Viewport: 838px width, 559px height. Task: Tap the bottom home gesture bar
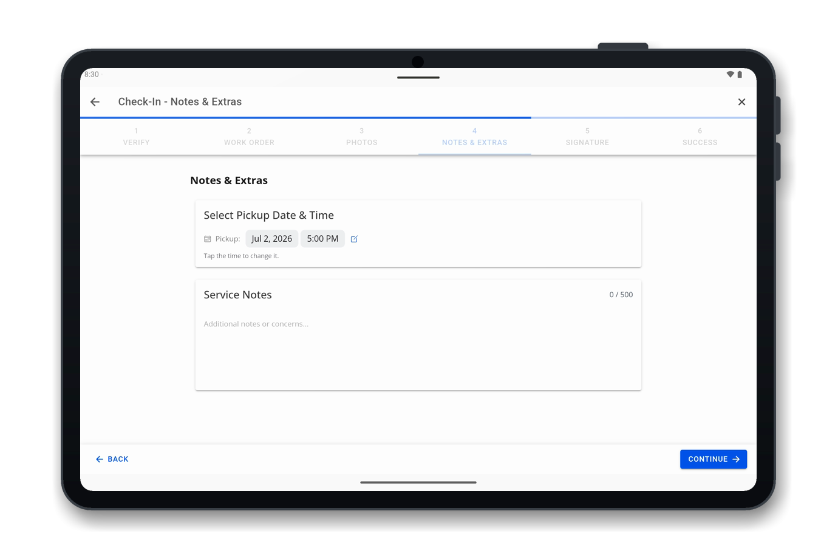click(x=418, y=482)
